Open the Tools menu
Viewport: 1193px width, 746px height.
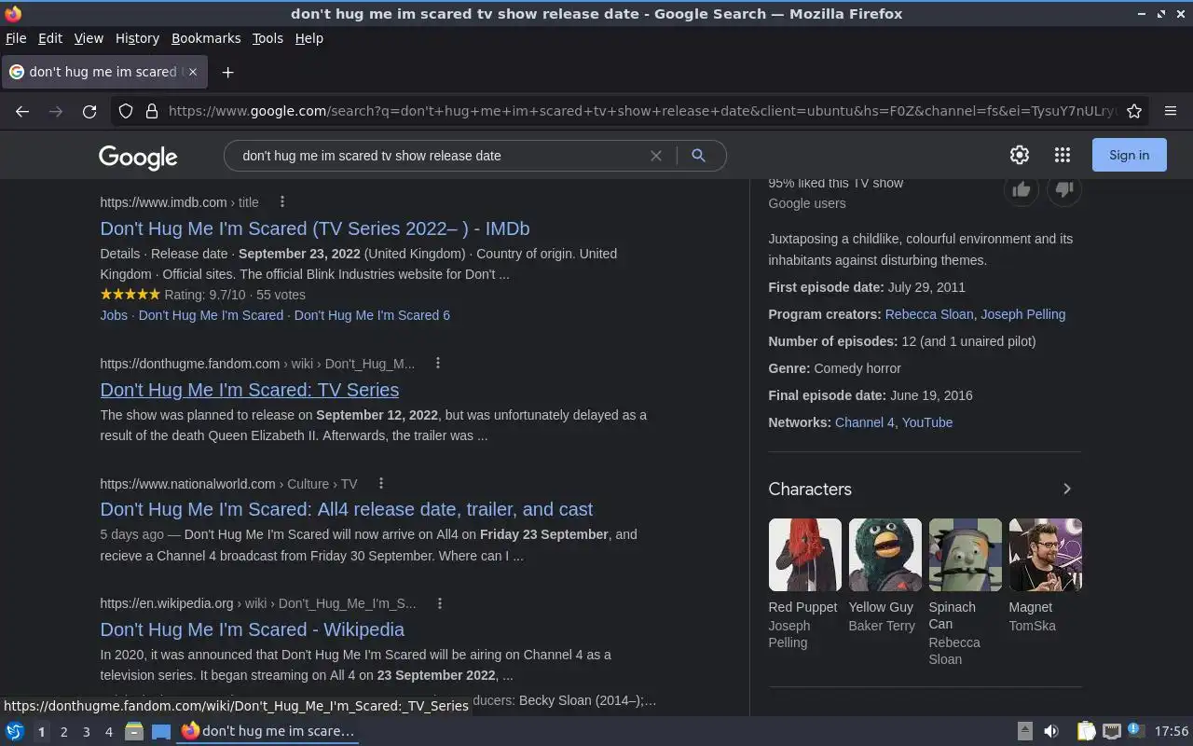[267, 38]
